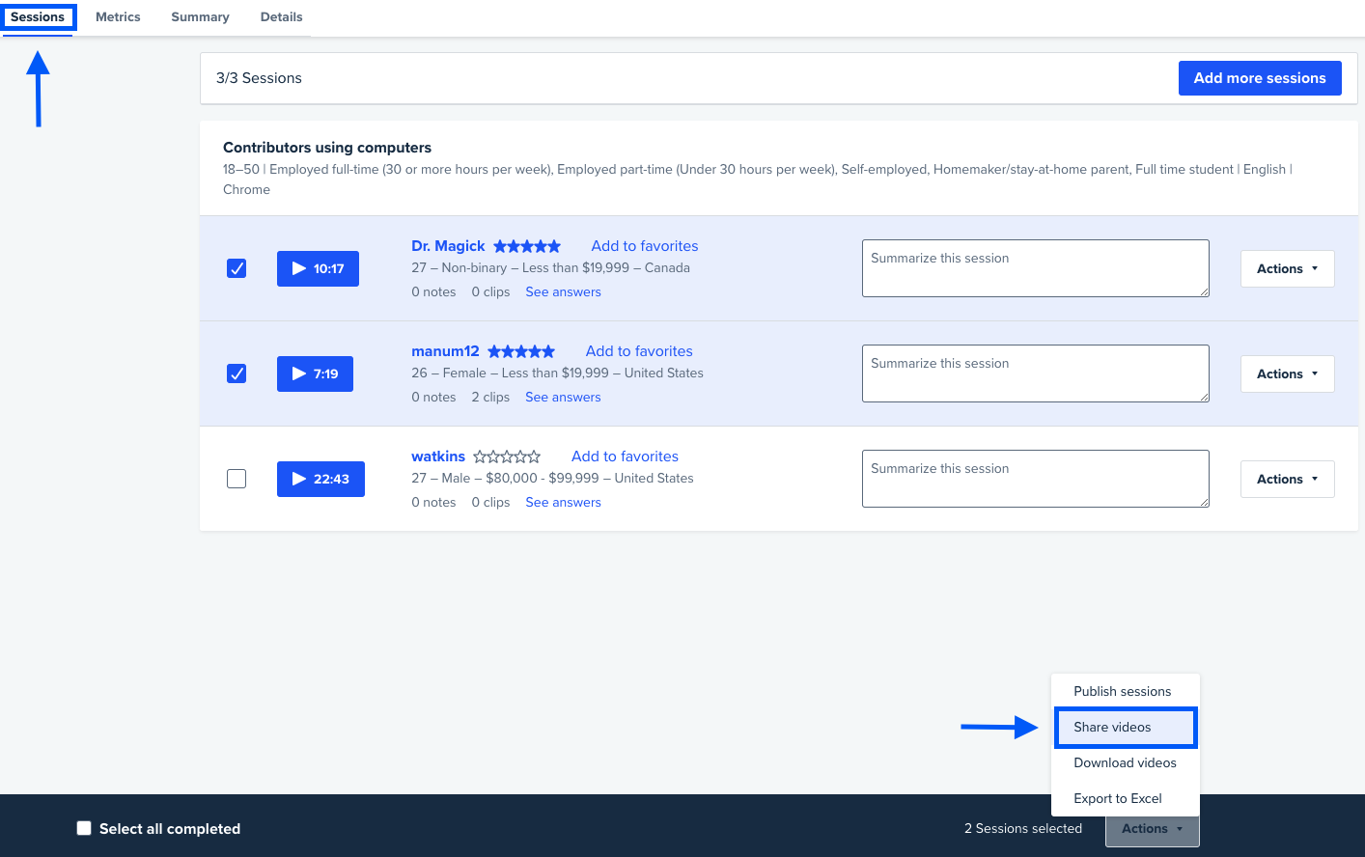Add manum12 to favorites

[639, 351]
